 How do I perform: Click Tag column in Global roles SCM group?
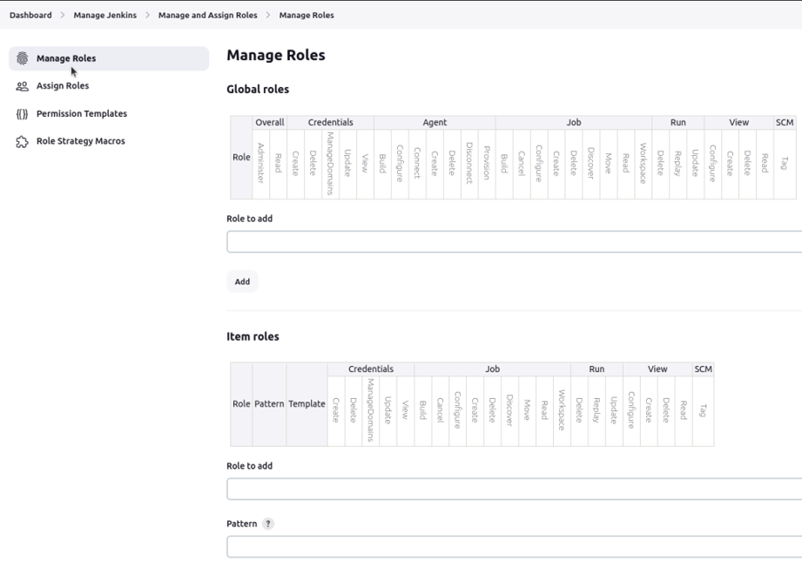[785, 163]
